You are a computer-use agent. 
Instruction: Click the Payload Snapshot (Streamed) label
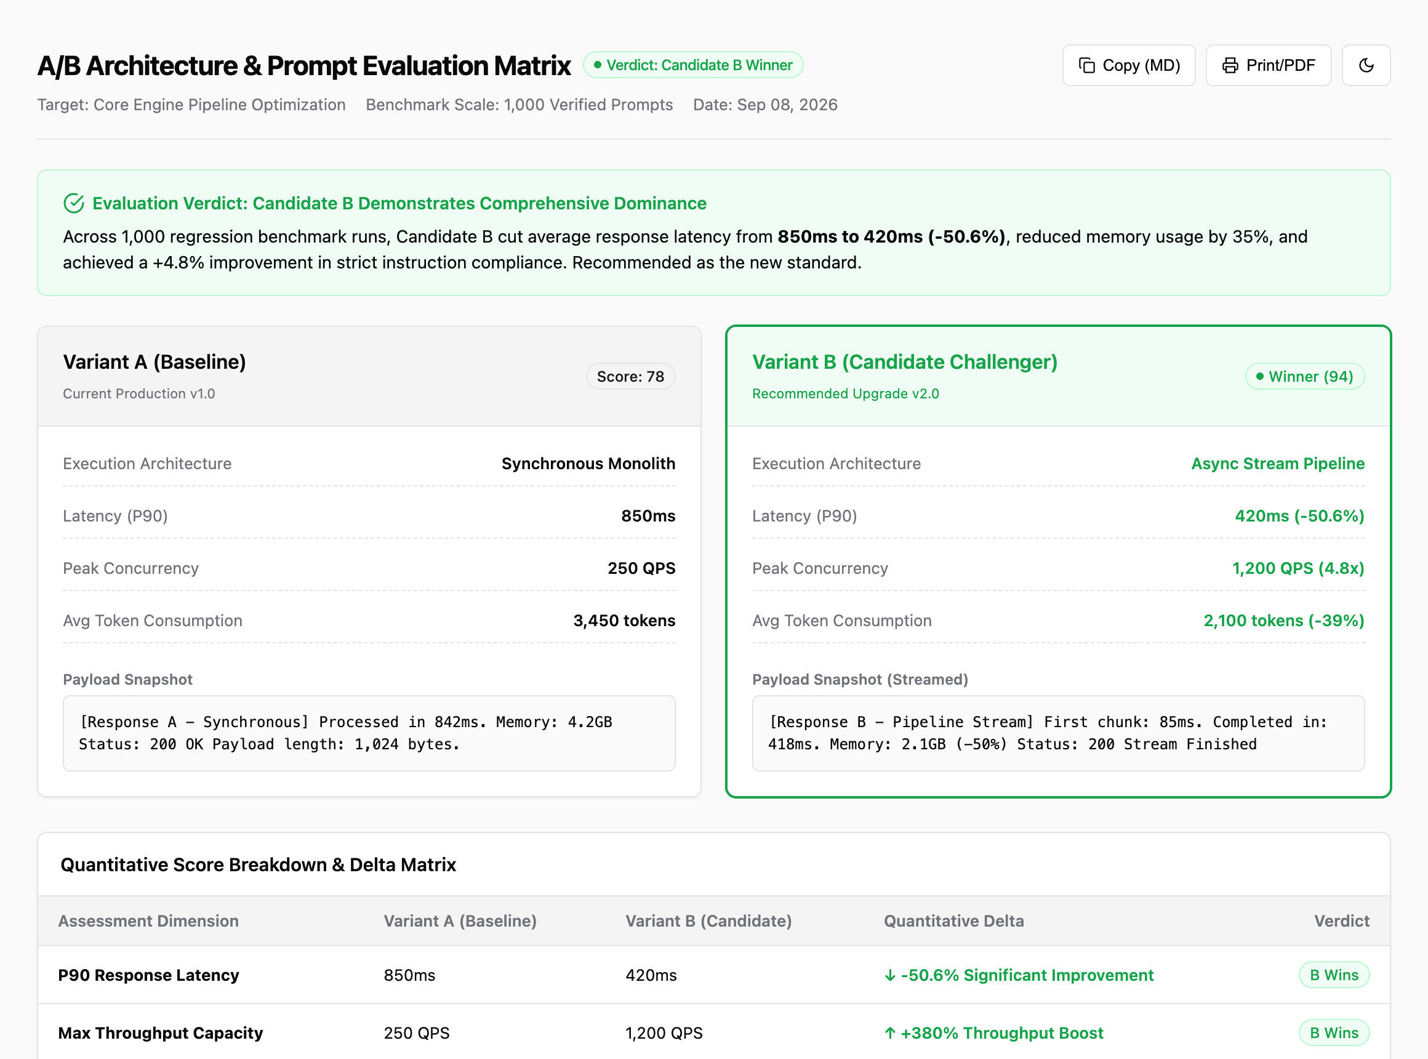[x=860, y=680]
